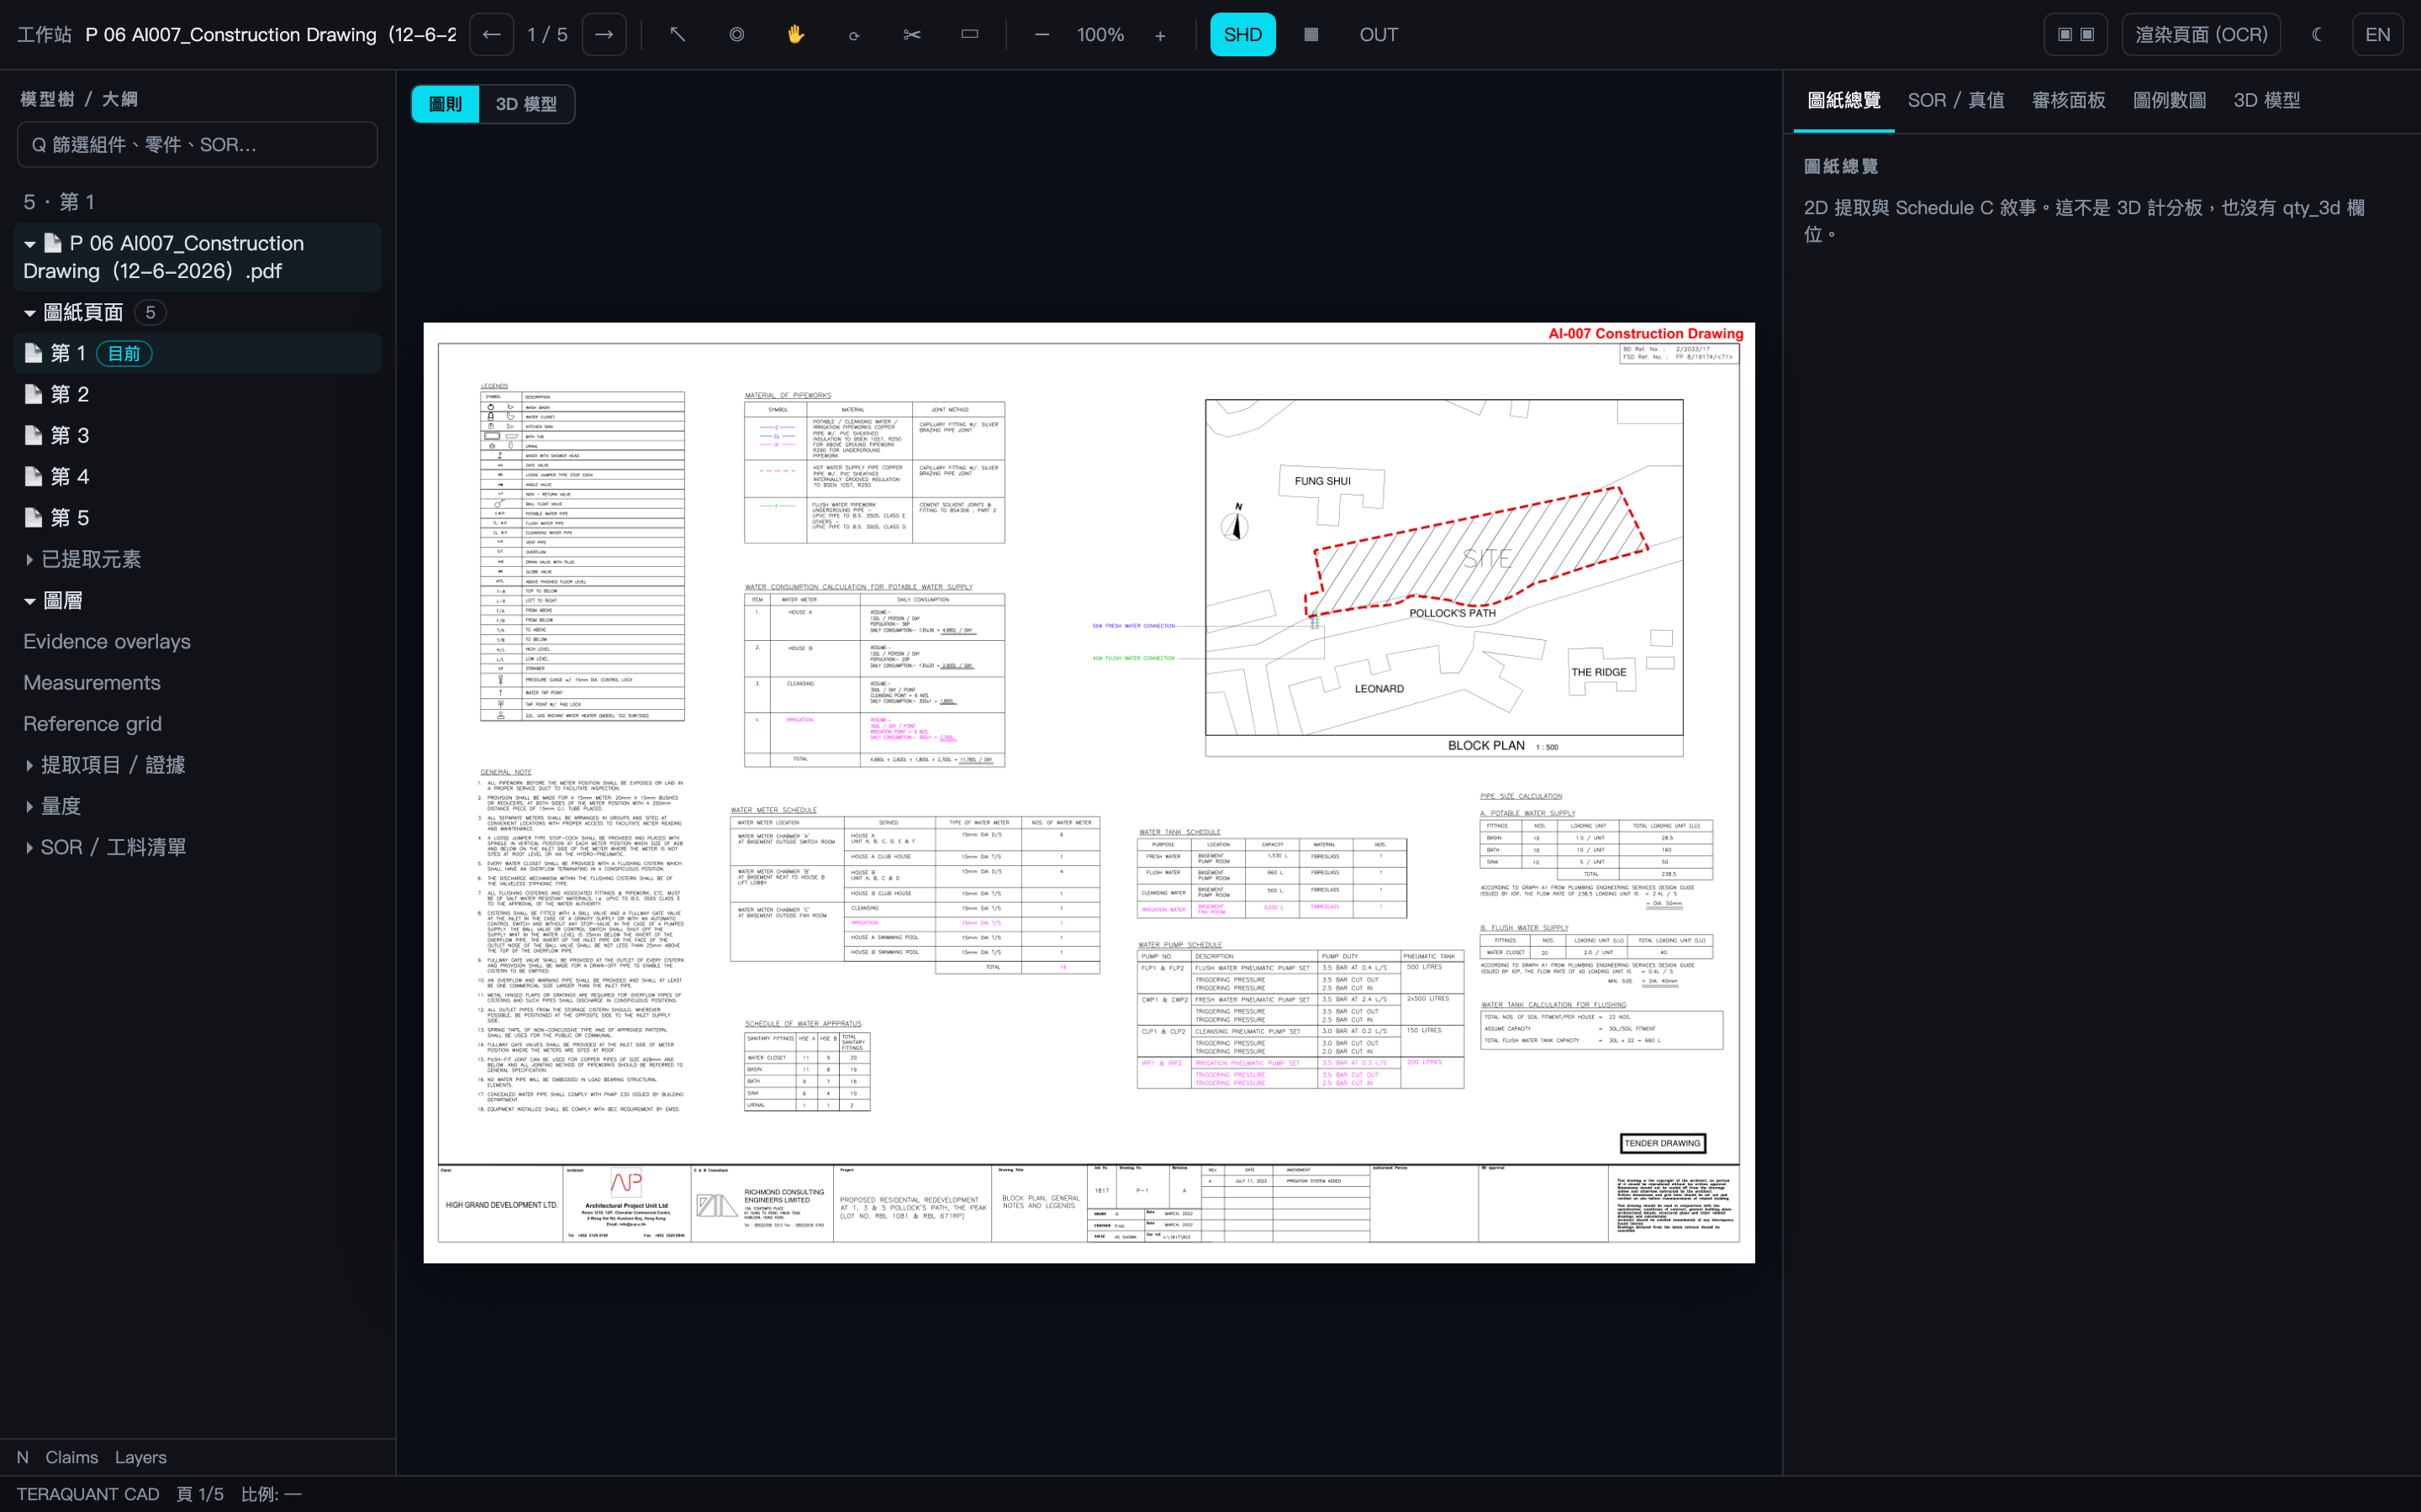
Task: Toggle OUT display mode
Action: point(1379,35)
